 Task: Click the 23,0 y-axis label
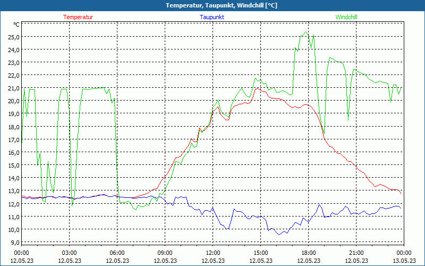(13, 62)
